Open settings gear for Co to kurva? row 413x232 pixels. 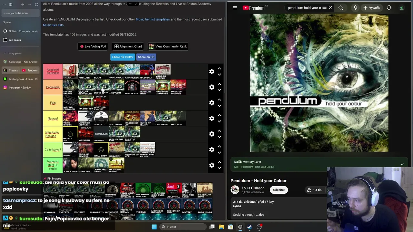(x=212, y=150)
